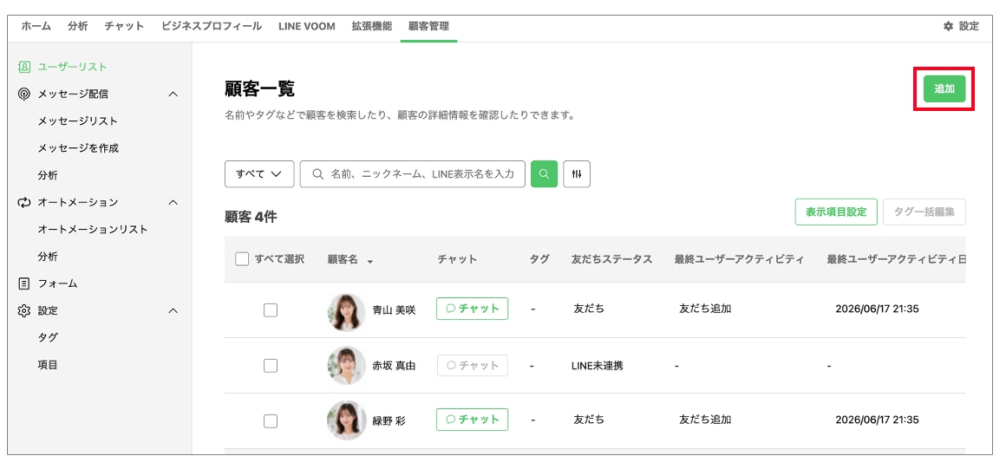Click the customer name search field
The width and height of the screenshot is (1006, 469).
tap(413, 174)
